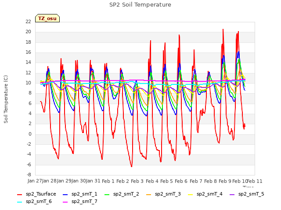This screenshot has width=281, height=210.
Task: Click the Feb 7 x-axis tick label
Action: click(x=196, y=181)
